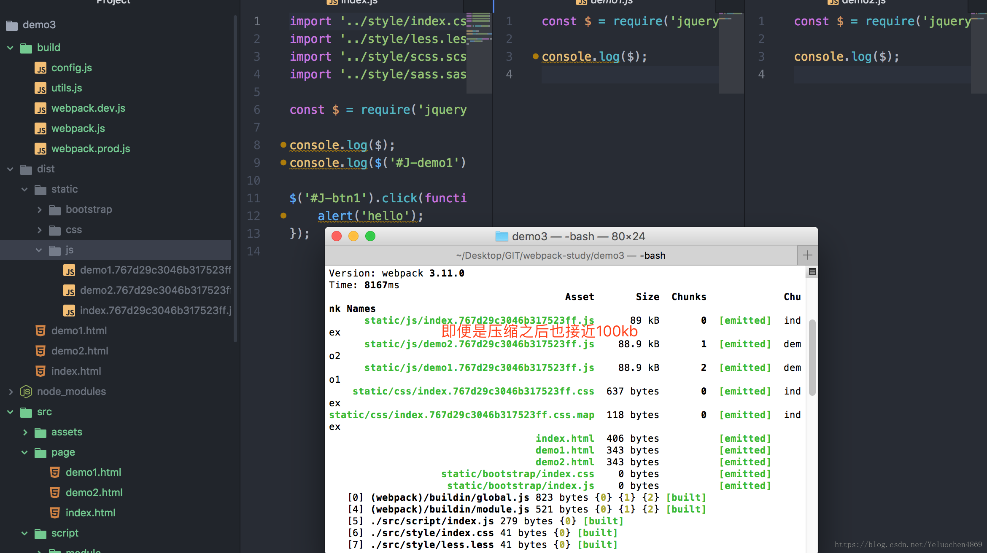Viewport: 987px width, 553px height.
Task: Click the terminal vertical scrollbar thumb
Action: point(812,357)
